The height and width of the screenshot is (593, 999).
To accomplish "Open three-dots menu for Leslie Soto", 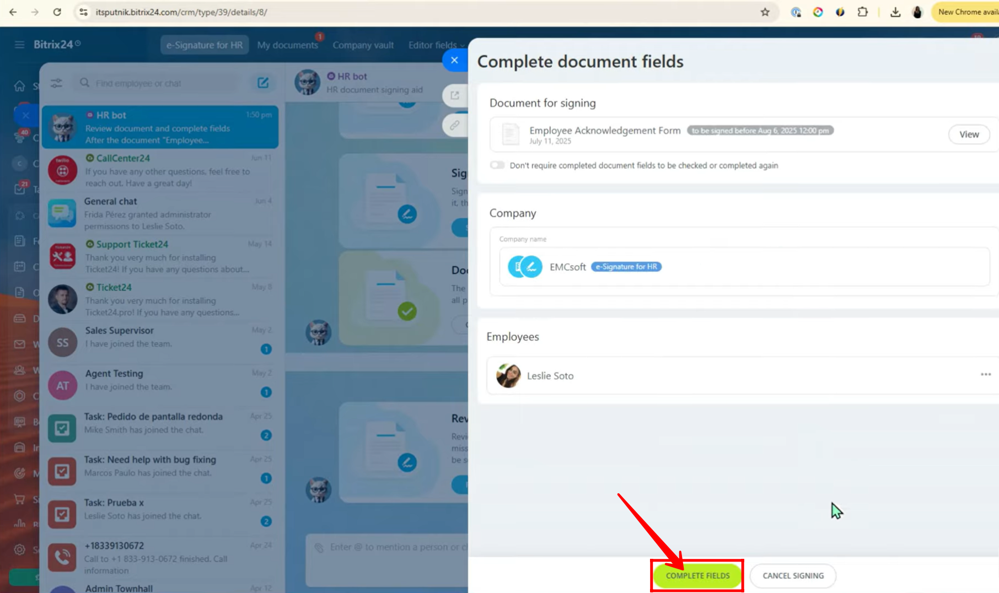I will 986,375.
